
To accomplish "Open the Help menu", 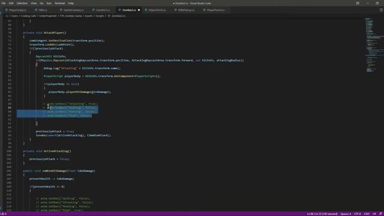I will 71,3.
